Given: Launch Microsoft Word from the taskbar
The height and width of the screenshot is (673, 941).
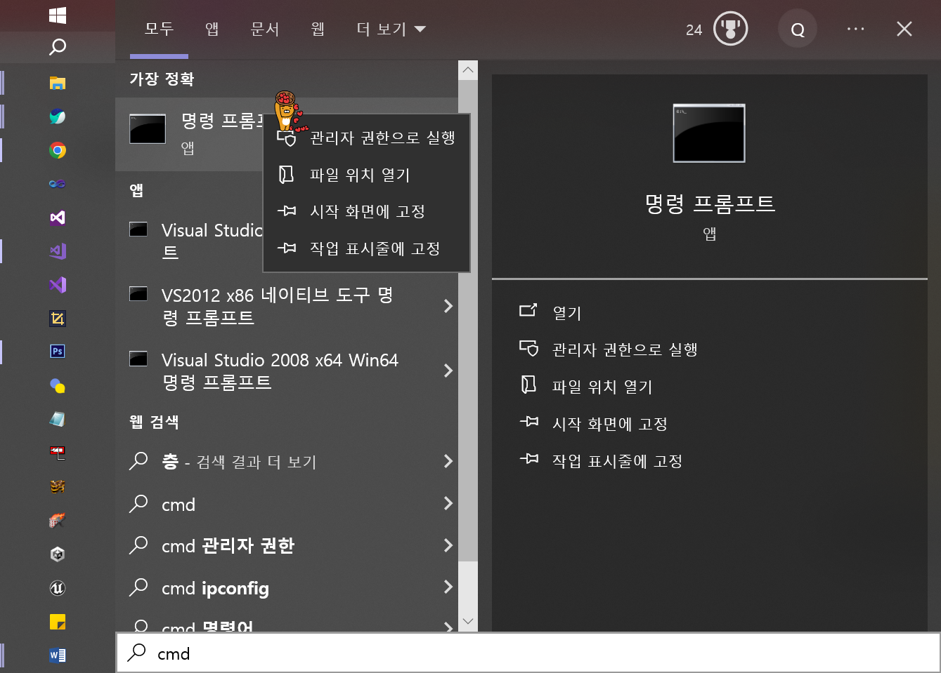Looking at the screenshot, I should click(x=58, y=655).
